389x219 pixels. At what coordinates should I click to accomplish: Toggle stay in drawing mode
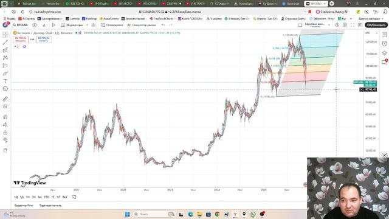coord(5,125)
